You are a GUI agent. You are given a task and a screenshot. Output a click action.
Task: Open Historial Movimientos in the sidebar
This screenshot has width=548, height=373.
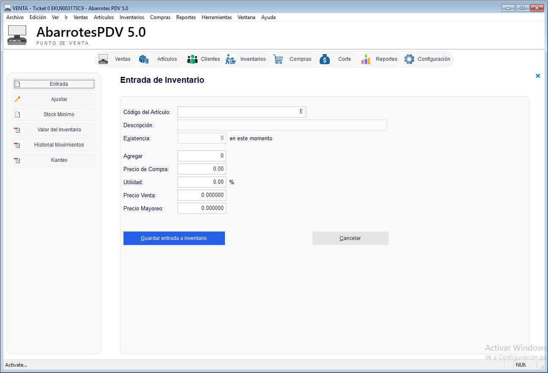click(54, 145)
